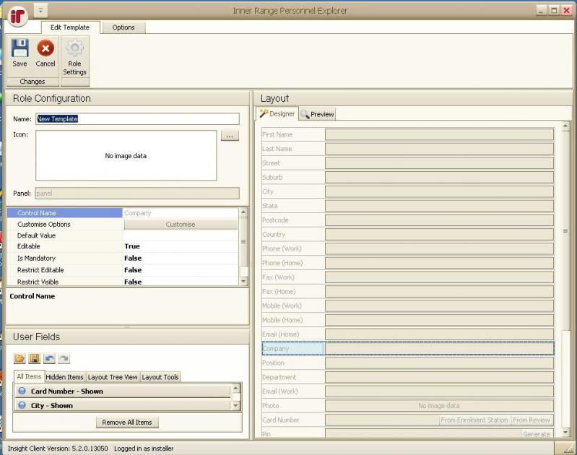Click the open folder icon in User Fields
This screenshot has height=455, width=577.
[19, 359]
